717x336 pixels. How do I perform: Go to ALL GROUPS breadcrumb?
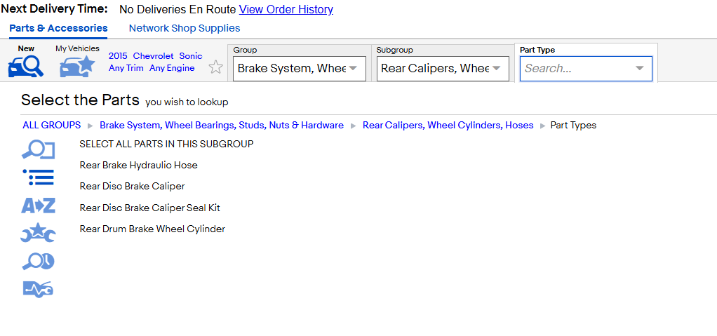[52, 126]
